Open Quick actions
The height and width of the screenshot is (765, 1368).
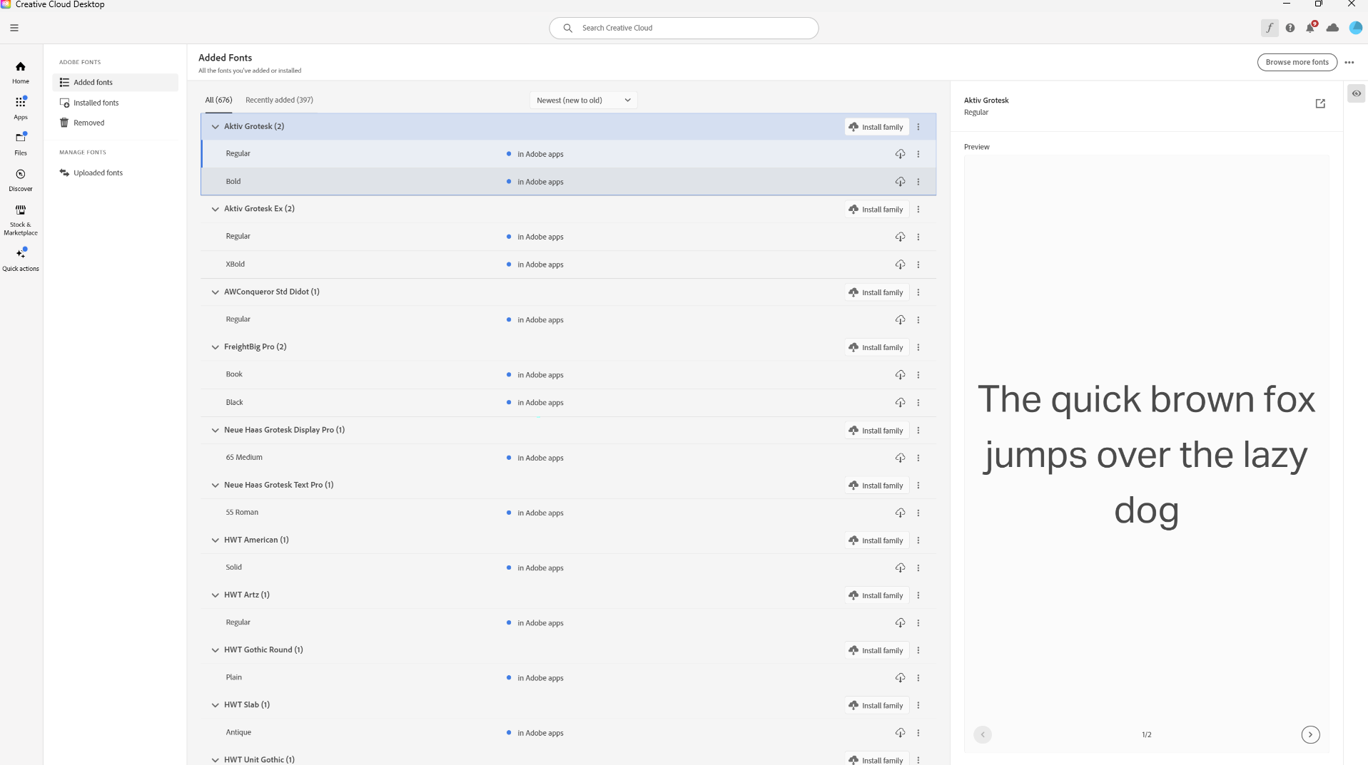pos(21,260)
